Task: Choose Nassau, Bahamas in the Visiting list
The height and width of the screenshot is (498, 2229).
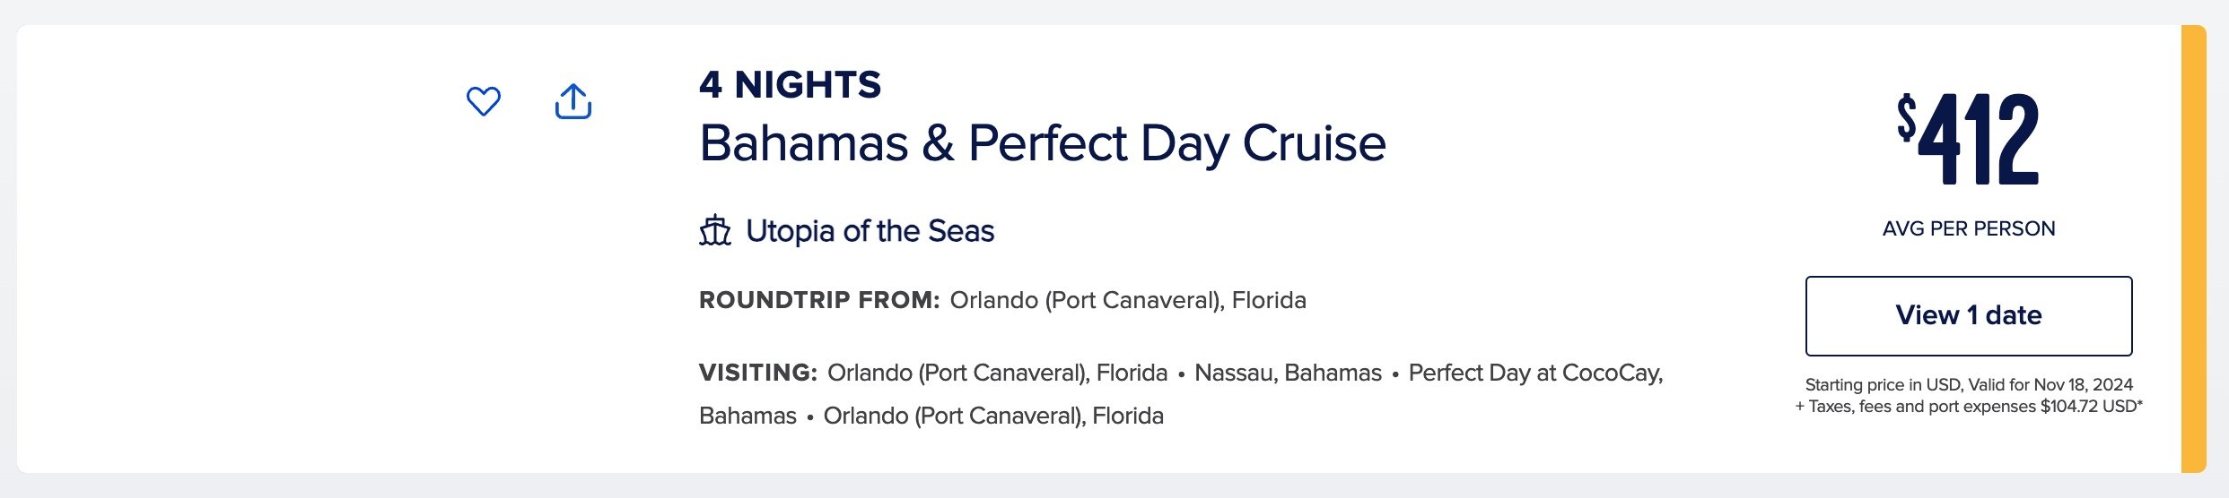Action: coord(1288,373)
